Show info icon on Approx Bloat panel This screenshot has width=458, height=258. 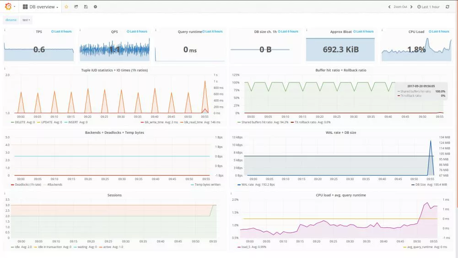307,29
